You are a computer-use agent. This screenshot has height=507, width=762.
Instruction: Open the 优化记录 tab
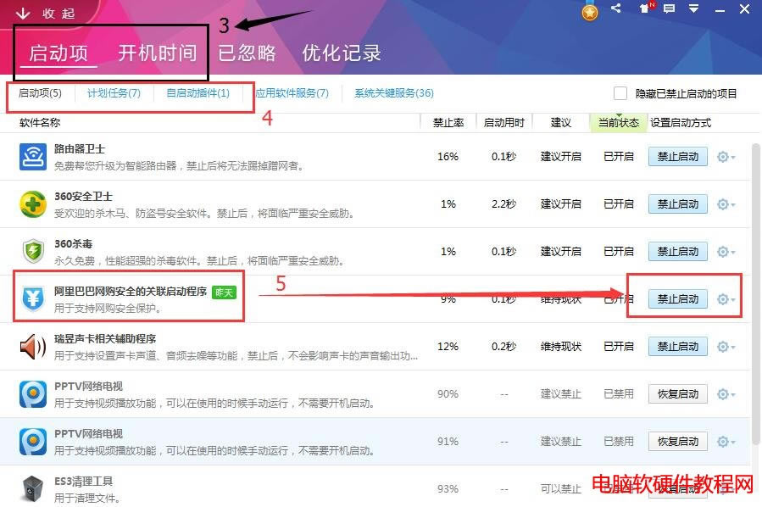click(342, 53)
